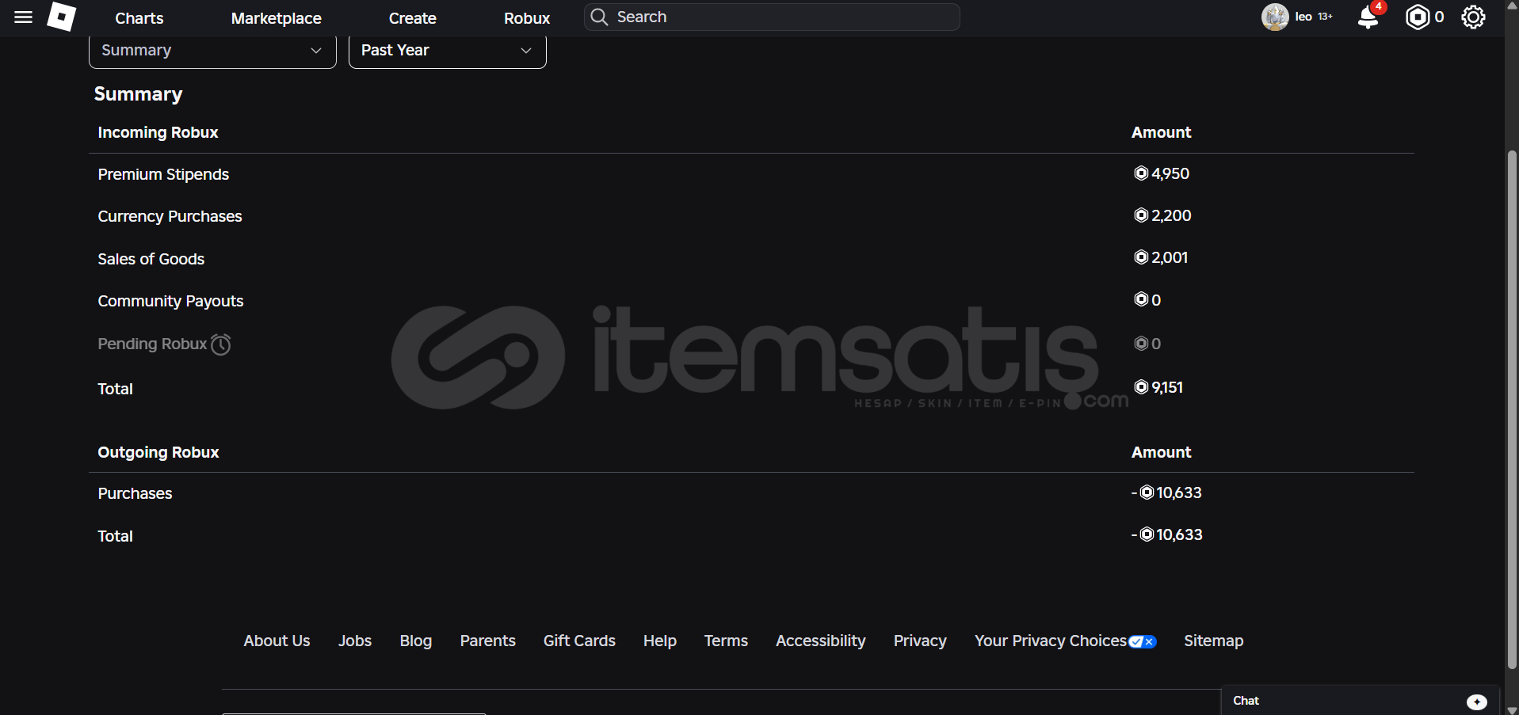Open the Create tab

tap(413, 18)
